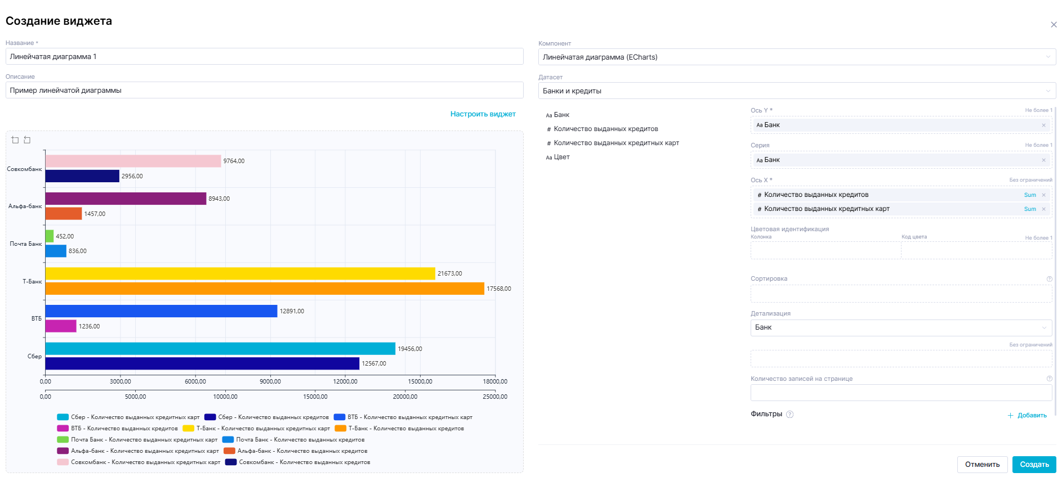Open the Детализация dropdown showing Банк
This screenshot has height=477, width=1062.
[901, 327]
